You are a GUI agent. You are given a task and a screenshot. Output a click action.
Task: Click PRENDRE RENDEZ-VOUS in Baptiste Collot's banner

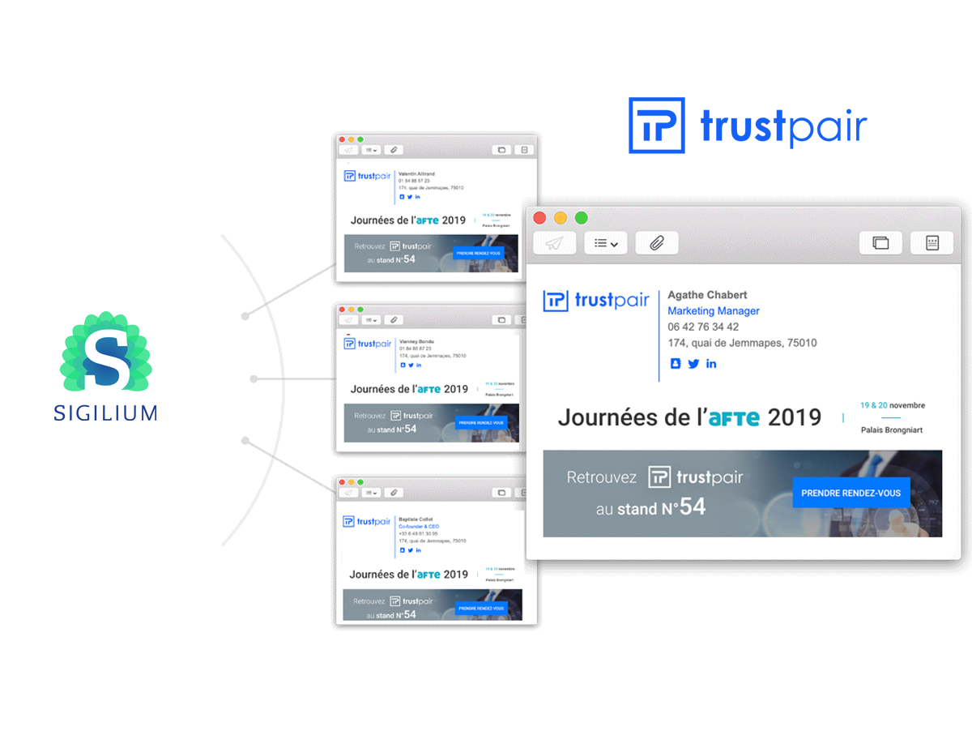pos(480,608)
